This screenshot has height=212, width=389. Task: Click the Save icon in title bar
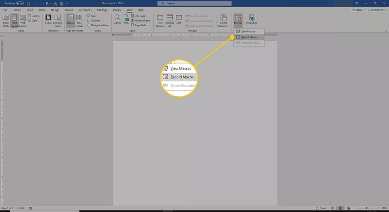pos(28,4)
